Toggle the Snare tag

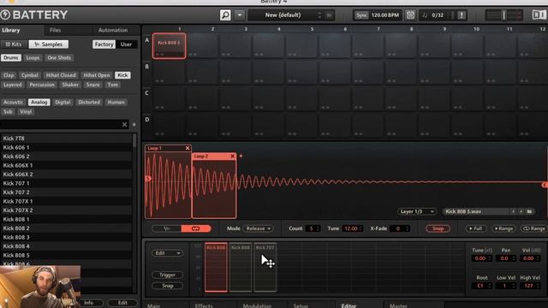pos(93,85)
